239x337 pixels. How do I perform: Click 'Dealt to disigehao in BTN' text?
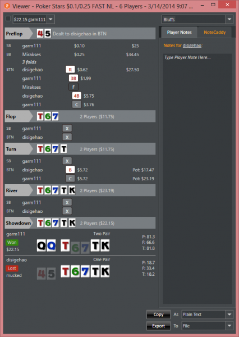tap(80, 34)
